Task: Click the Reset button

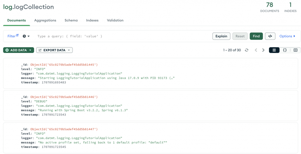Action: click(x=240, y=36)
